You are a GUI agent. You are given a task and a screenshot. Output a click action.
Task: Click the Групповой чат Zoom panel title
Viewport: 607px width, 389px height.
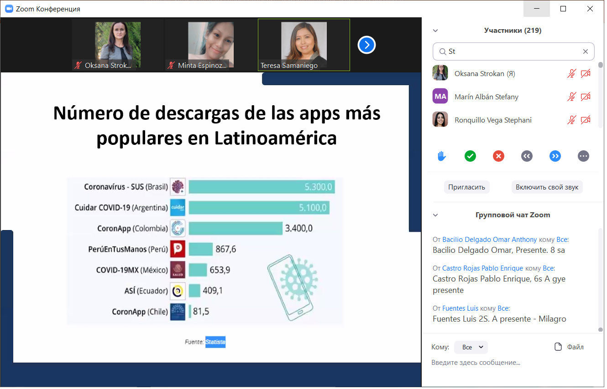pos(513,215)
